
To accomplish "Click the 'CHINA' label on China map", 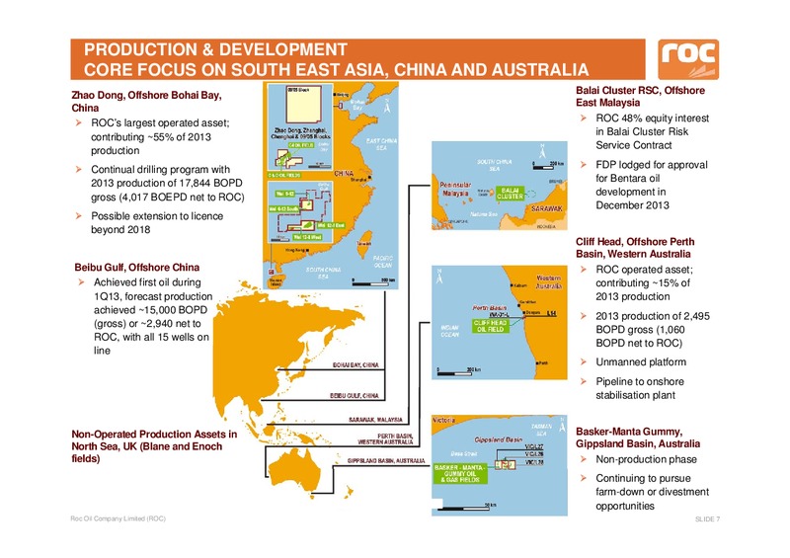I will [344, 173].
